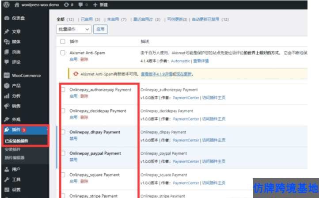Click the WordPress logo icon
Image resolution: width=319 pixels, height=198 pixels.
click(7, 4)
